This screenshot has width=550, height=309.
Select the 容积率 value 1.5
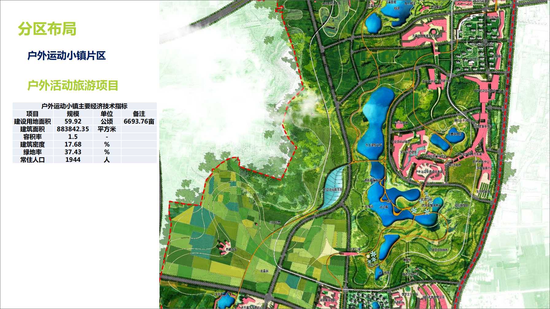[x=73, y=137]
